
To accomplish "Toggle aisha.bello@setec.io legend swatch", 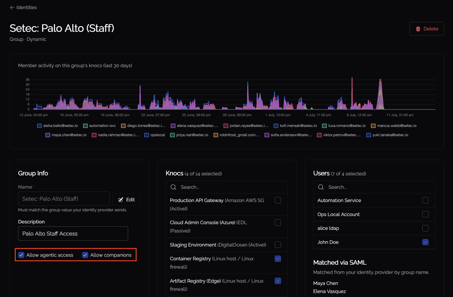I will click(x=39, y=126).
